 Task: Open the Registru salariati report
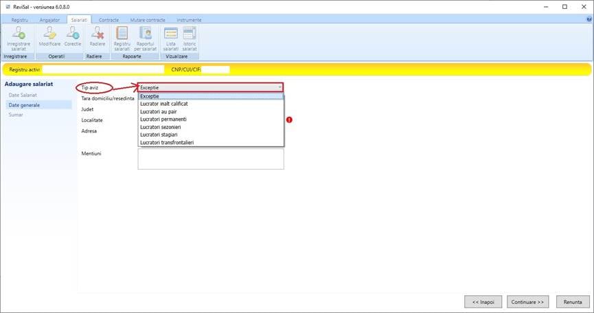click(x=122, y=36)
